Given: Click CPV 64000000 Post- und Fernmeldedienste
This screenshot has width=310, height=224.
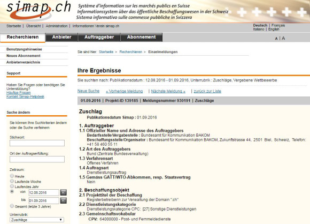Looking at the screenshot, I should [x=129, y=219].
